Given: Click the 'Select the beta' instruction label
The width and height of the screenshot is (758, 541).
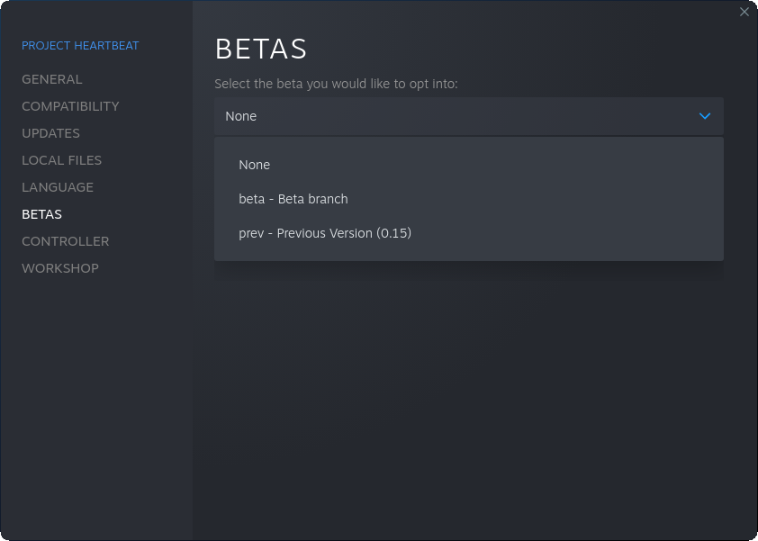Looking at the screenshot, I should (x=336, y=84).
